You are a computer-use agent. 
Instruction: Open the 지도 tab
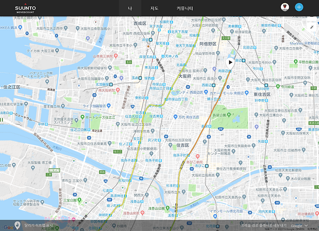[154, 8]
